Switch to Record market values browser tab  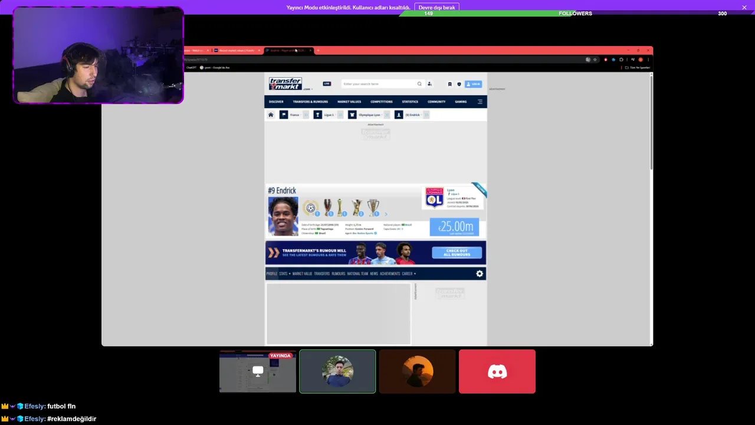[x=237, y=51]
